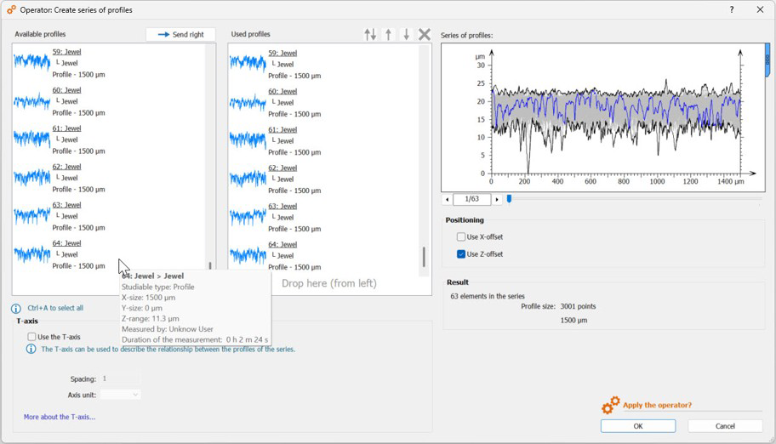
Task: Move selected profile down with arrow
Action: 406,35
